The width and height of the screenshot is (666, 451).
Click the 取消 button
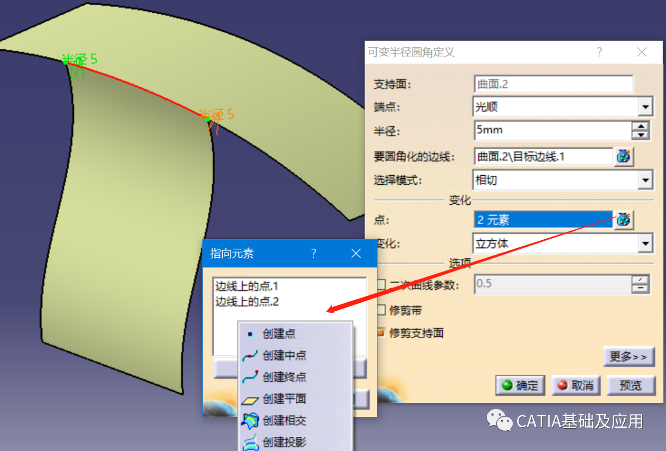(x=576, y=386)
